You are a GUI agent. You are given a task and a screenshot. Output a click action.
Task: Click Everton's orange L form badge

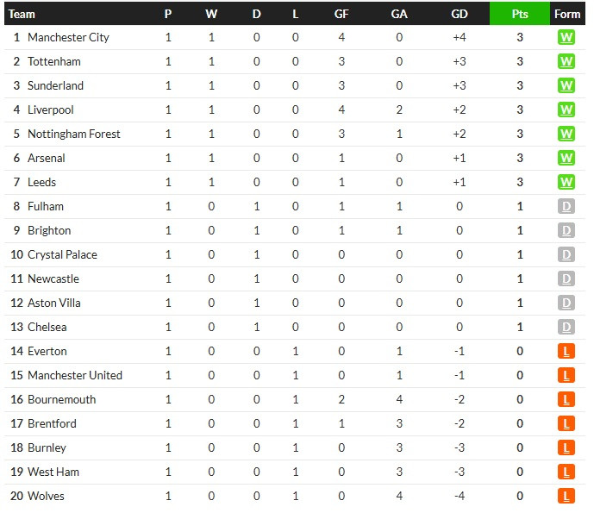tap(566, 351)
